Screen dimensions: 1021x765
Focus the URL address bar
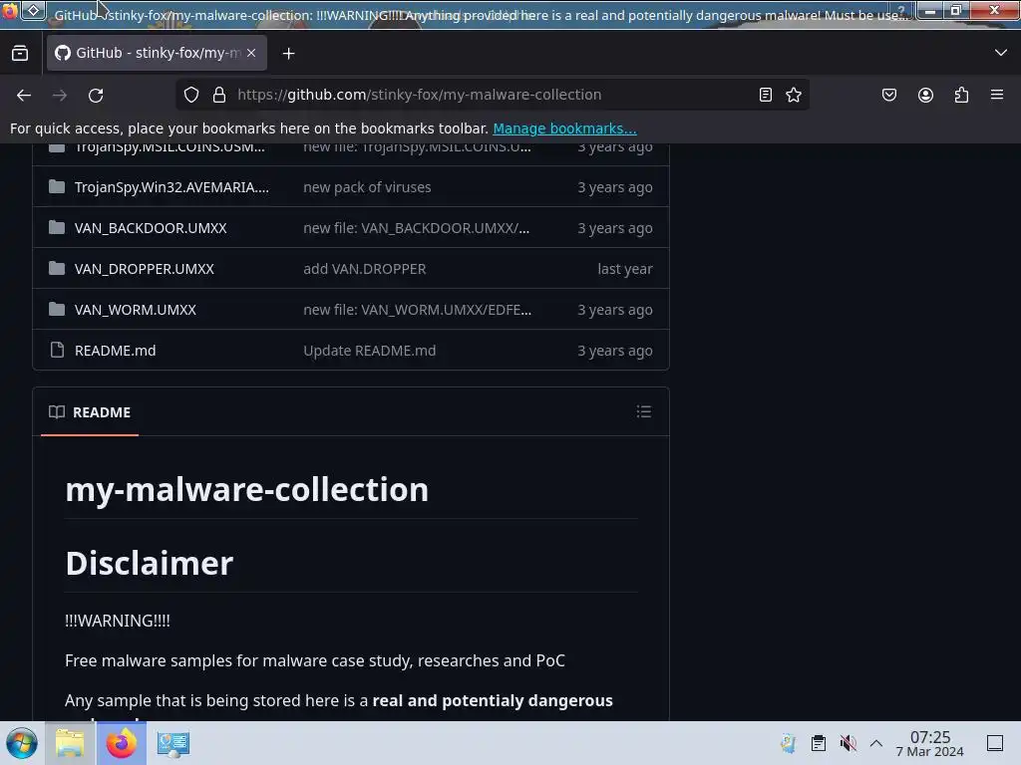click(492, 95)
